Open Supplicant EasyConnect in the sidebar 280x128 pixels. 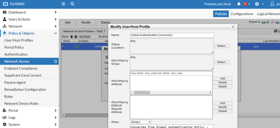click(x=23, y=75)
